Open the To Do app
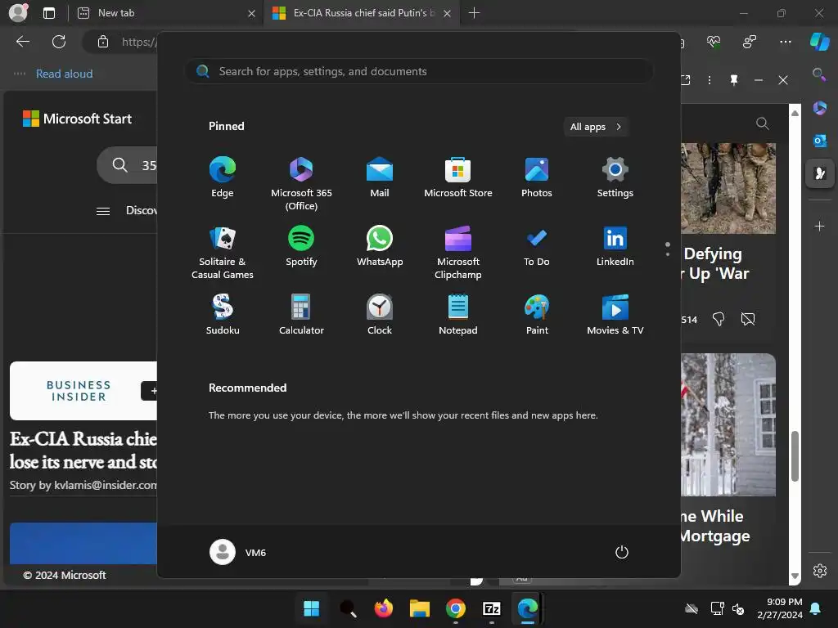This screenshot has width=838, height=628. point(537,246)
